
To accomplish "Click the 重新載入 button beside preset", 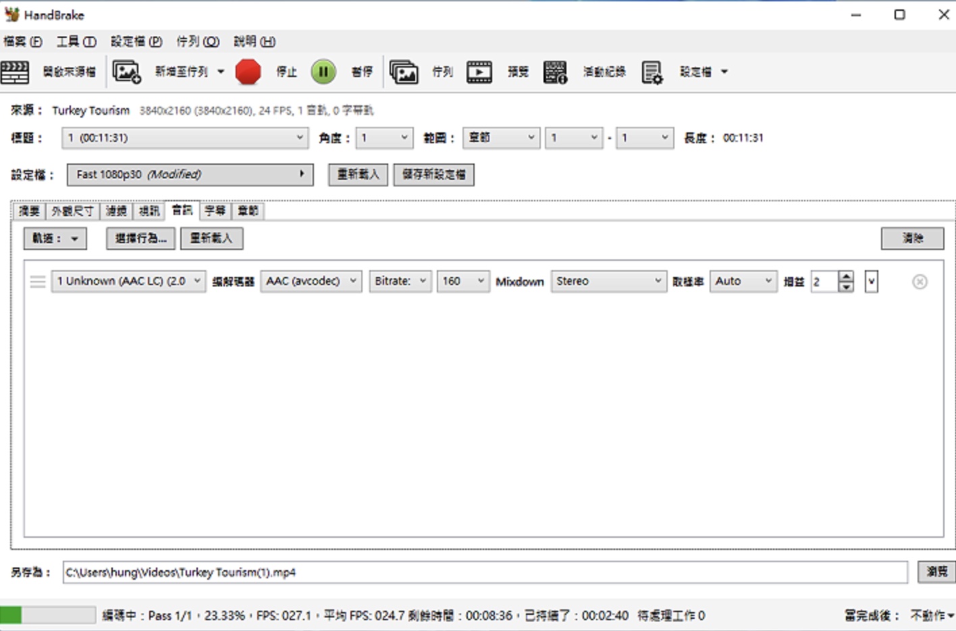I will pyautogui.click(x=358, y=174).
